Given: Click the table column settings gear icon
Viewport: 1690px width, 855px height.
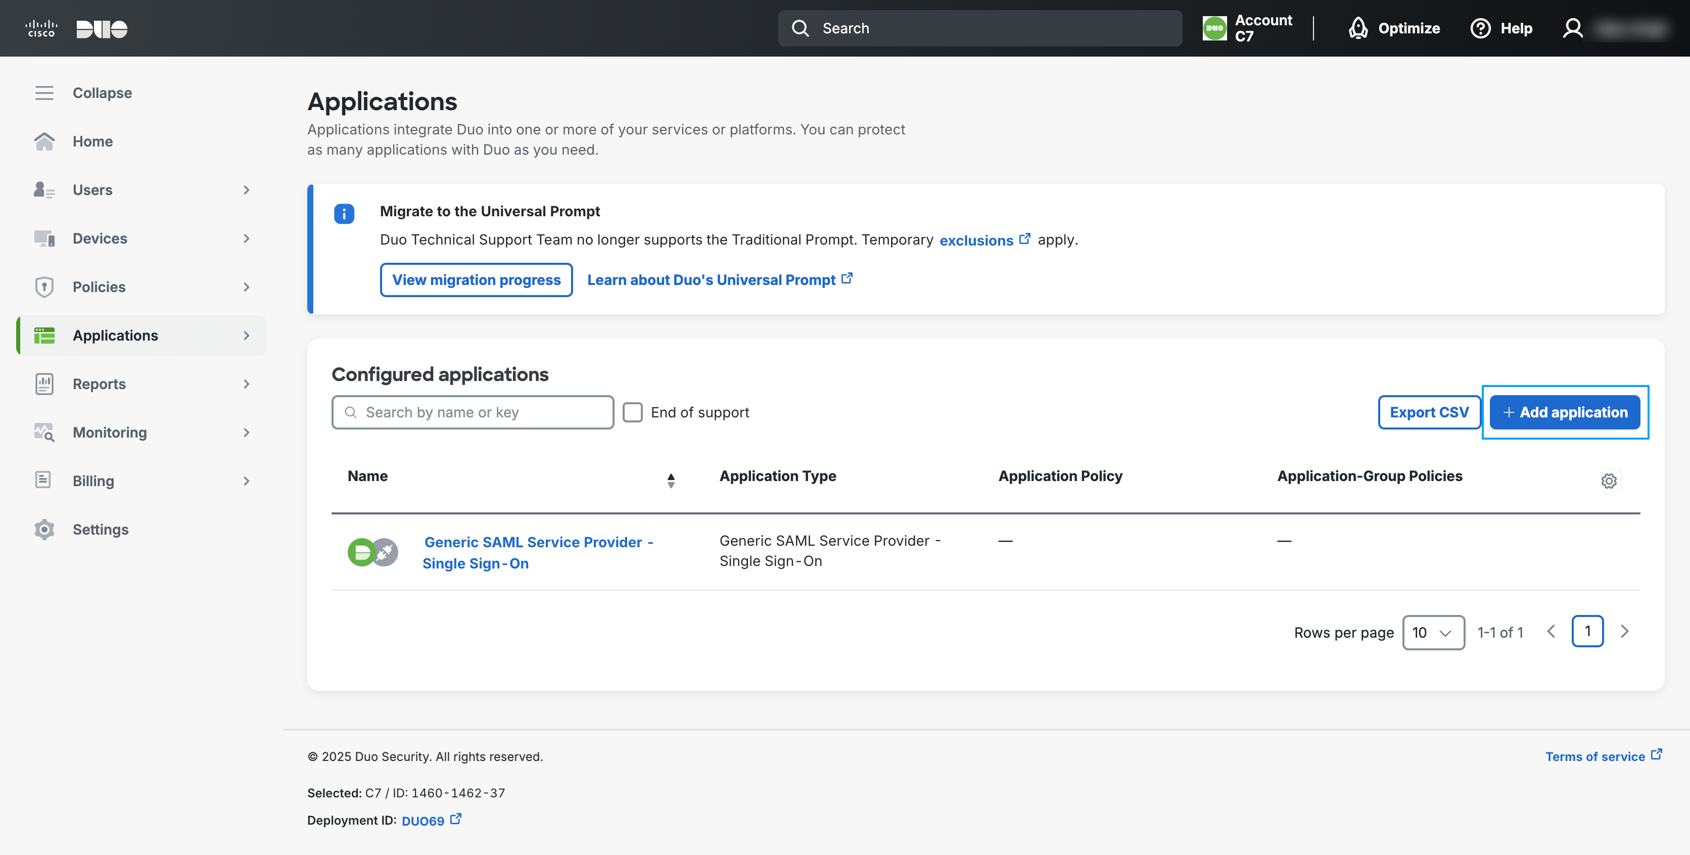Looking at the screenshot, I should click(1608, 481).
